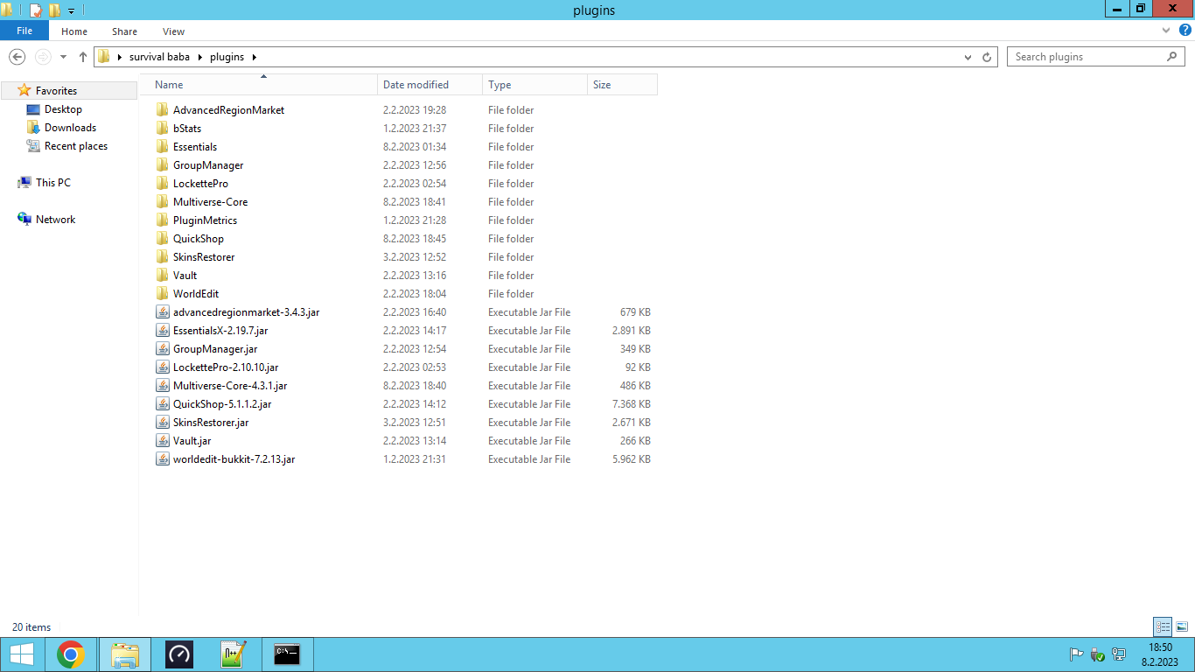Expand the root arrow before 'survival baba'
This screenshot has width=1195, height=672.
119,57
